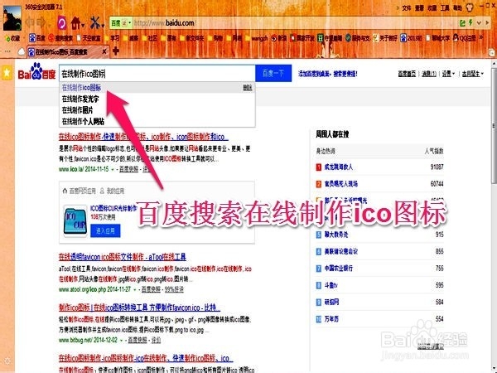This screenshot has height=373, width=497.
Task: Open the 搜狗搜索 bookmark
Action: (60, 38)
